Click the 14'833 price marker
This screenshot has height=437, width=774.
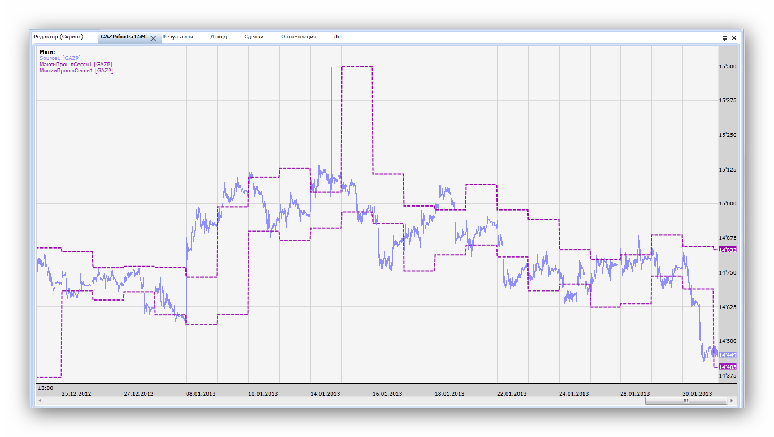coord(727,250)
